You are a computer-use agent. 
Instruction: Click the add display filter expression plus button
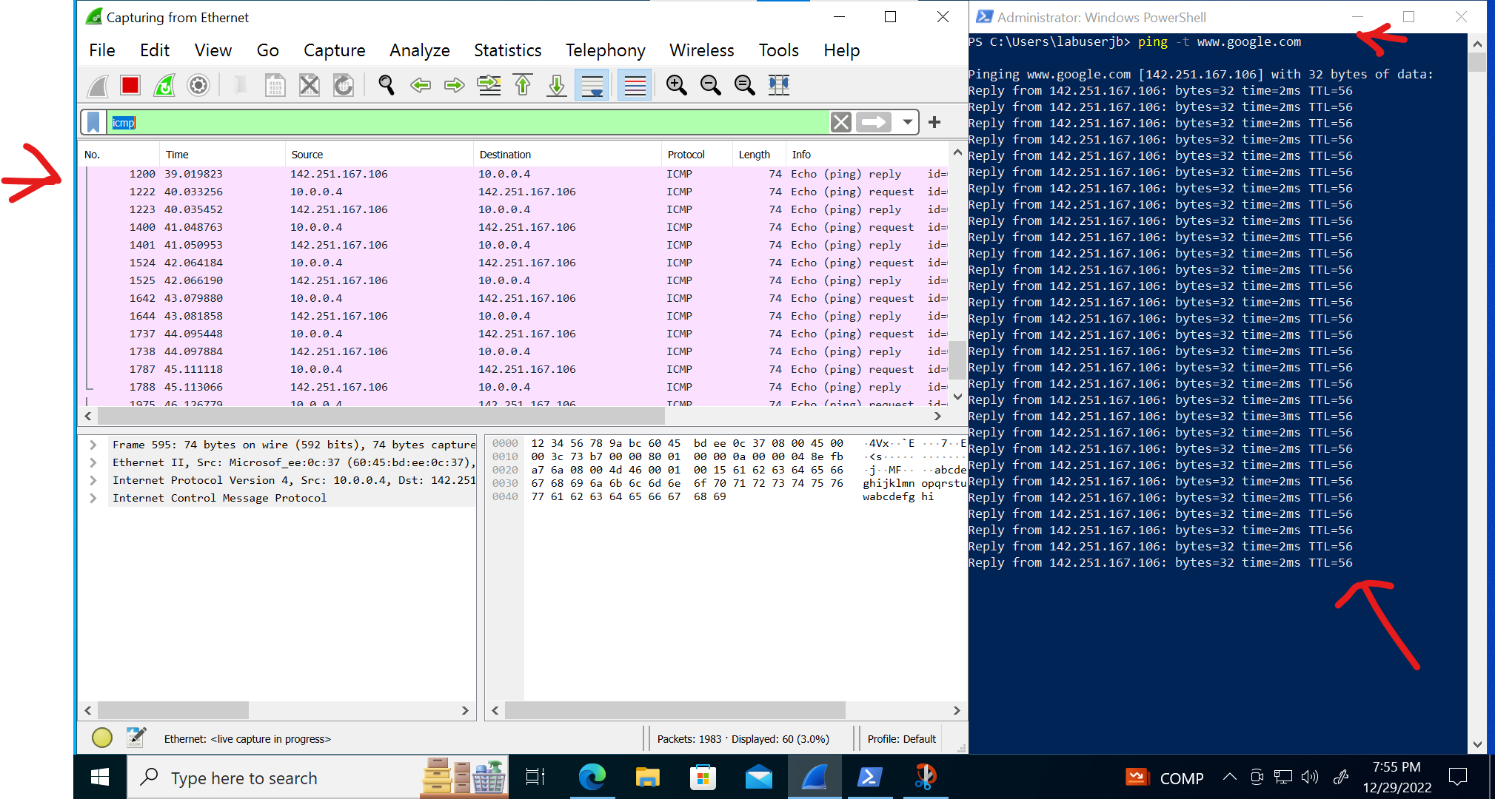tap(934, 121)
